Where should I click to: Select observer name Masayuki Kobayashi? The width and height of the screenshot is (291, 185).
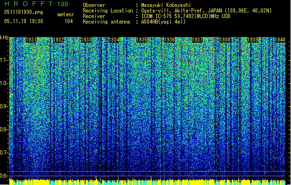pos(166,5)
